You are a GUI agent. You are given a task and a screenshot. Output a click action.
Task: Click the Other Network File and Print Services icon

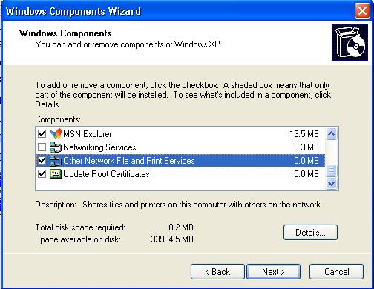click(56, 161)
